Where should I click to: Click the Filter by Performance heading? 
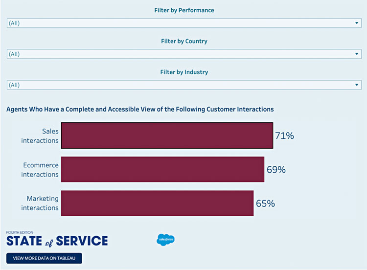pos(184,10)
